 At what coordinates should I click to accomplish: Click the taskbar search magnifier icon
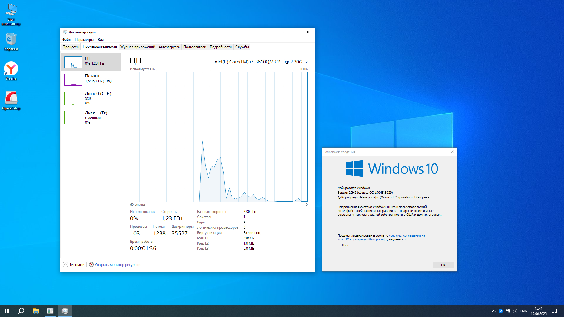point(21,311)
